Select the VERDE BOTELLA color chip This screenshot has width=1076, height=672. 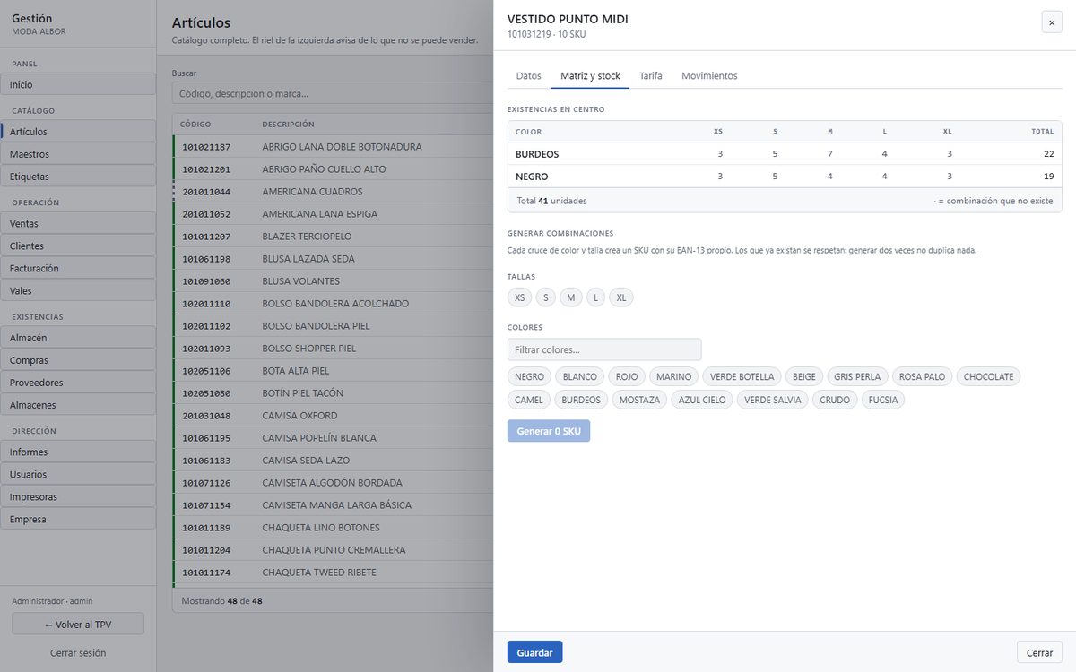(742, 377)
